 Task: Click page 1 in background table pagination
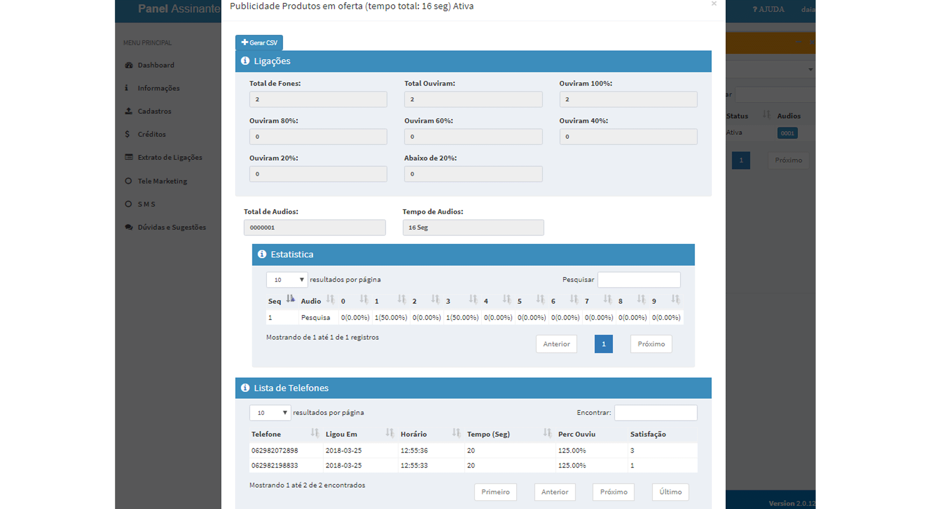(741, 160)
